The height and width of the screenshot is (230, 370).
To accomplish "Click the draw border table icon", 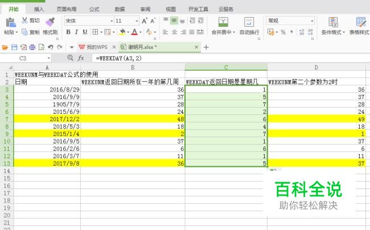I will [x=108, y=32].
